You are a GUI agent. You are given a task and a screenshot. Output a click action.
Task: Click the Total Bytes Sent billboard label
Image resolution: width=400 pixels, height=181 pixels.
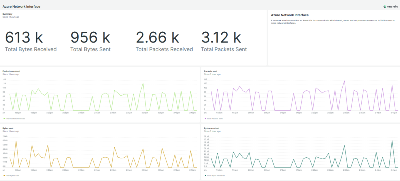point(90,50)
